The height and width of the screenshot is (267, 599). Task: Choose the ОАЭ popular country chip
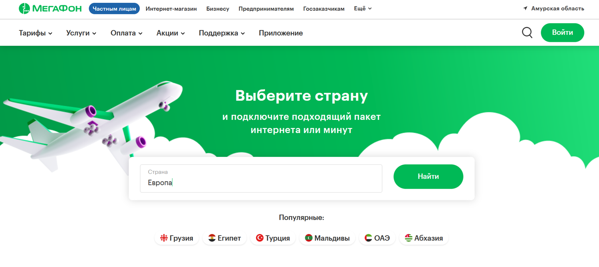[377, 238]
